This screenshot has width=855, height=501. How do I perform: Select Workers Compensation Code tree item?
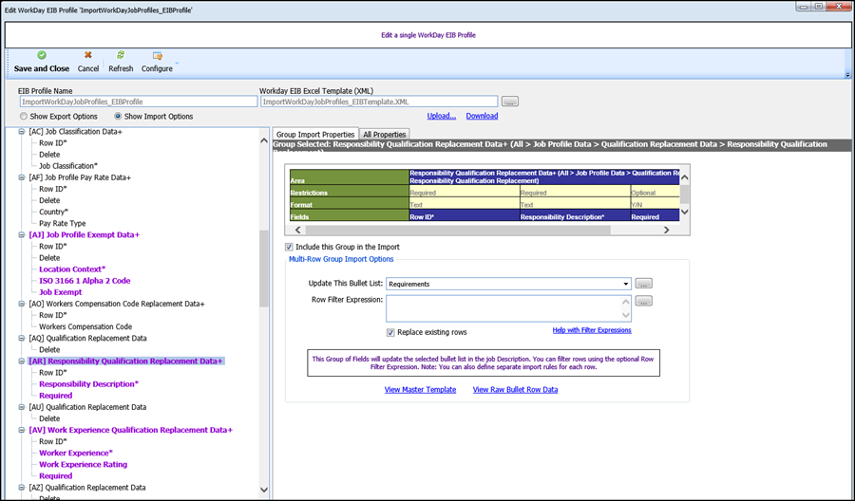click(85, 326)
